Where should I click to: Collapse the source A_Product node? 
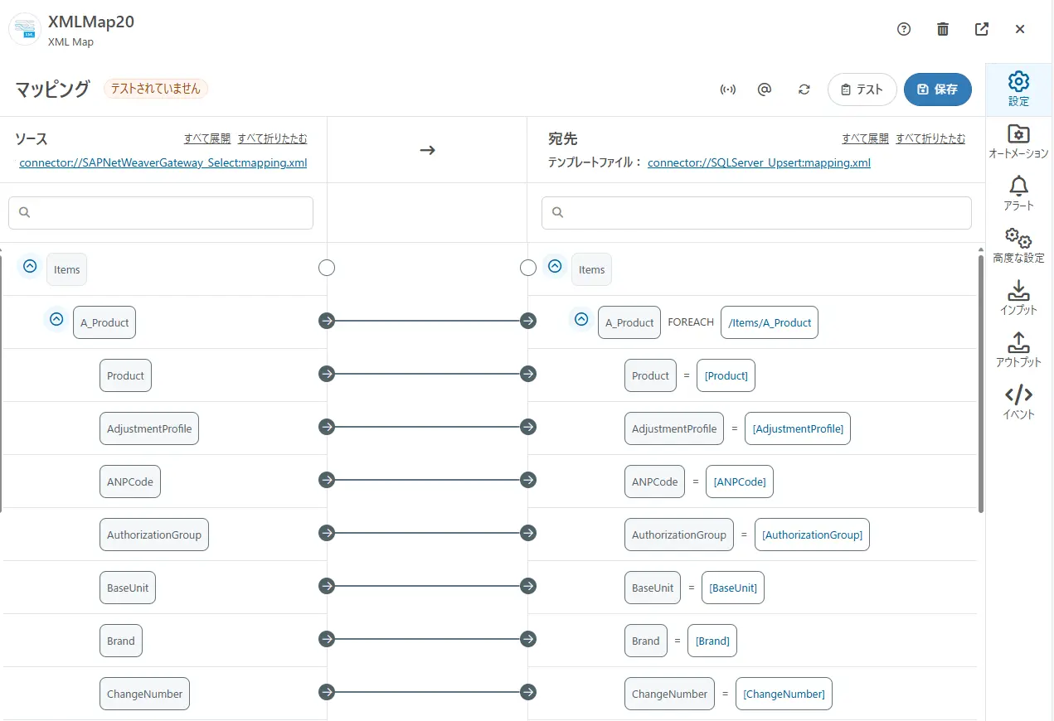[x=56, y=319]
